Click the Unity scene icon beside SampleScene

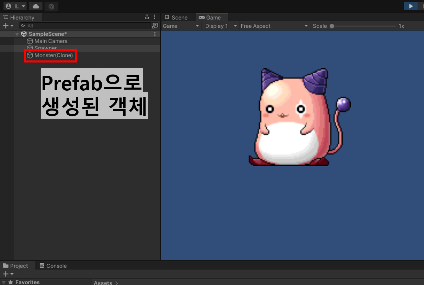pyautogui.click(x=24, y=34)
